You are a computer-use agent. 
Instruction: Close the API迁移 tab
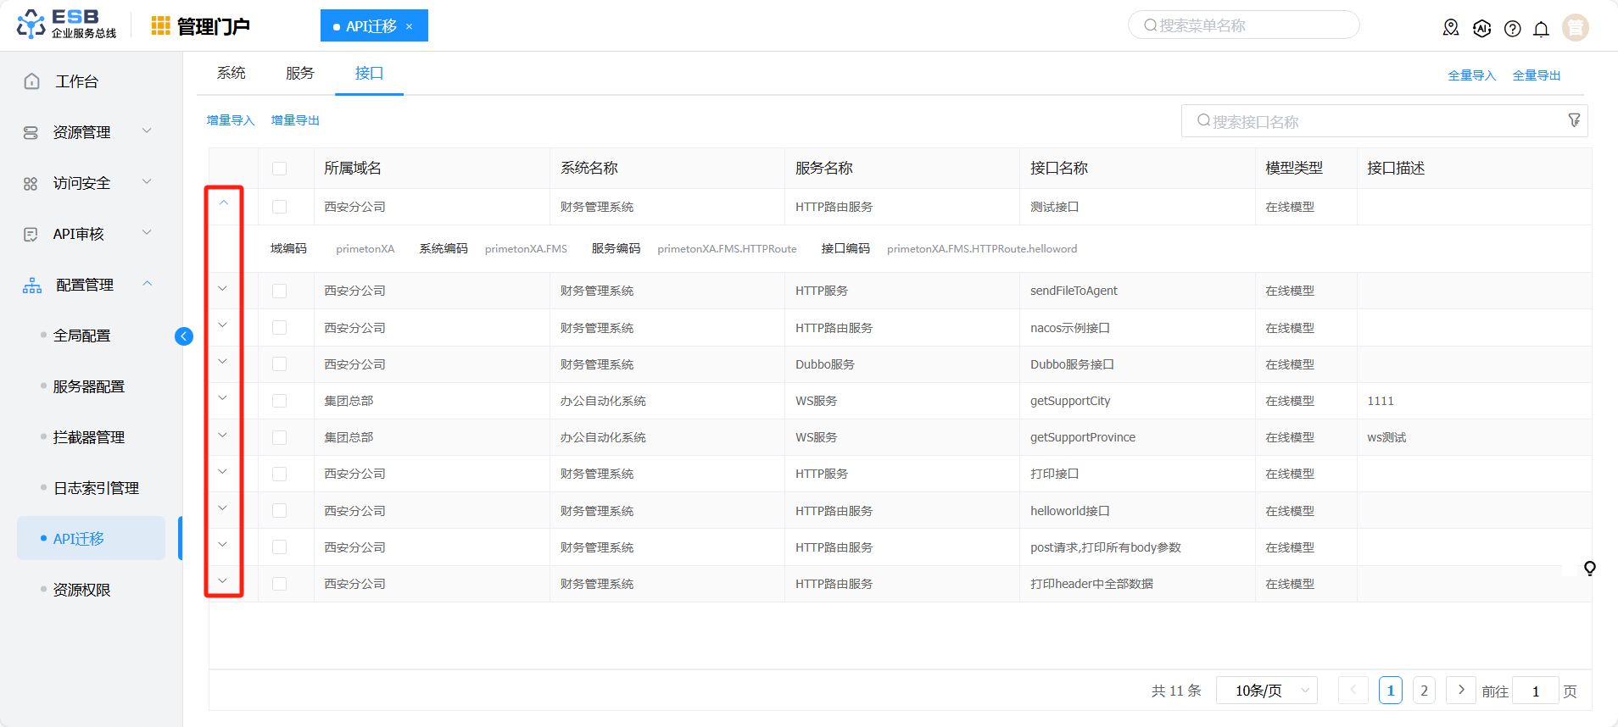[410, 26]
